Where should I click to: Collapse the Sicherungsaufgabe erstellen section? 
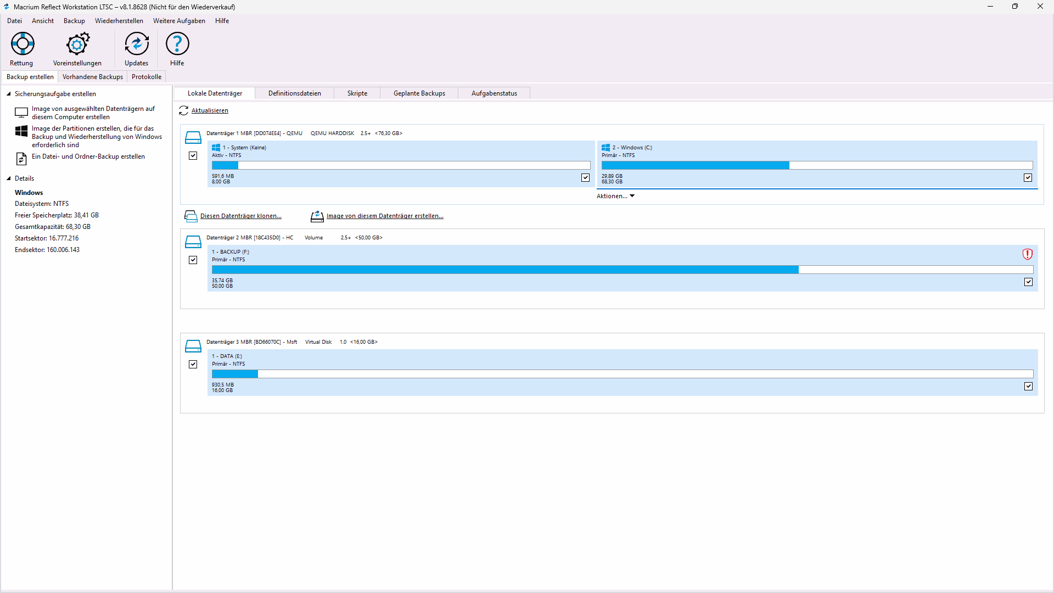(x=9, y=94)
